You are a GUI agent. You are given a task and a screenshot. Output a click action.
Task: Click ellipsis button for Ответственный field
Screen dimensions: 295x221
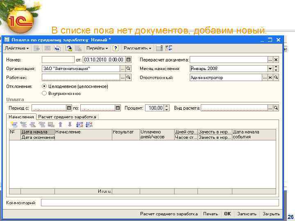265,77
